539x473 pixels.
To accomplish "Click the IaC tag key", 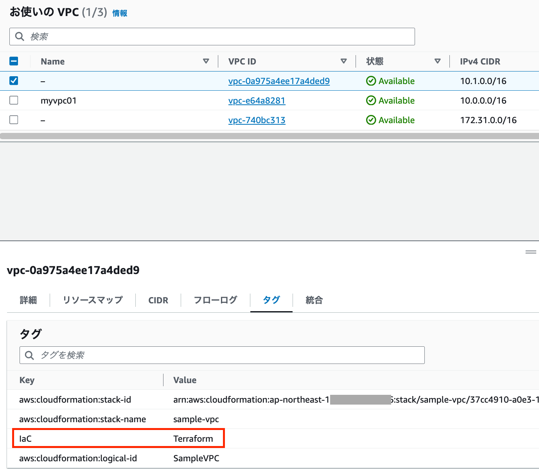I will 25,439.
